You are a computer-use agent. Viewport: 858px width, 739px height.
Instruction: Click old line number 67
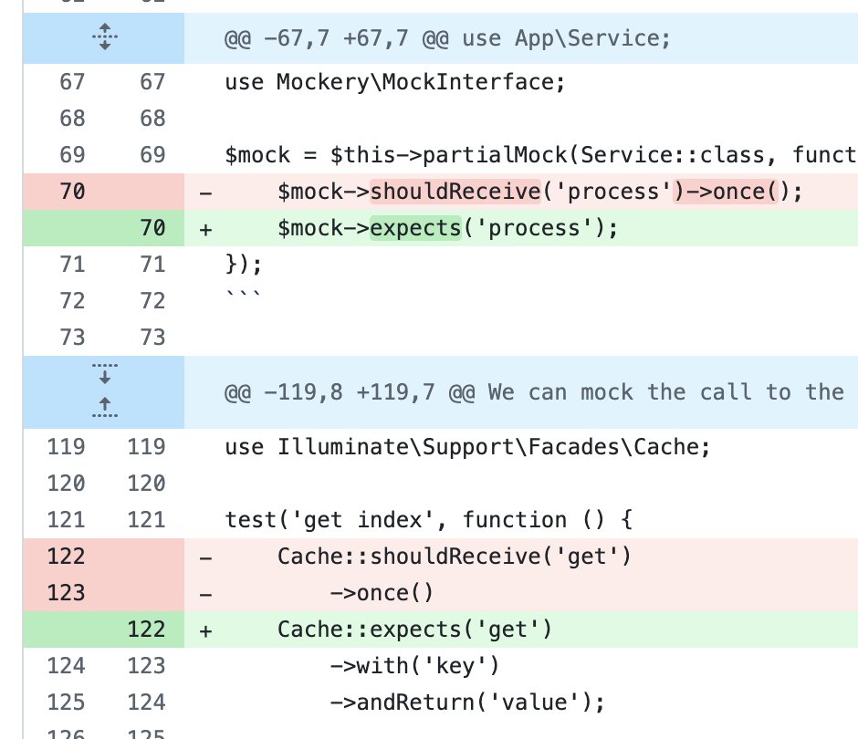pos(72,82)
